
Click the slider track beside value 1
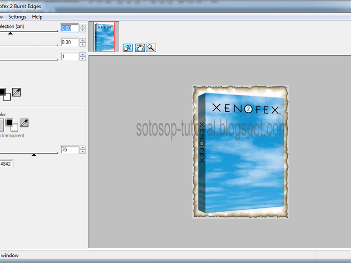tap(29, 60)
